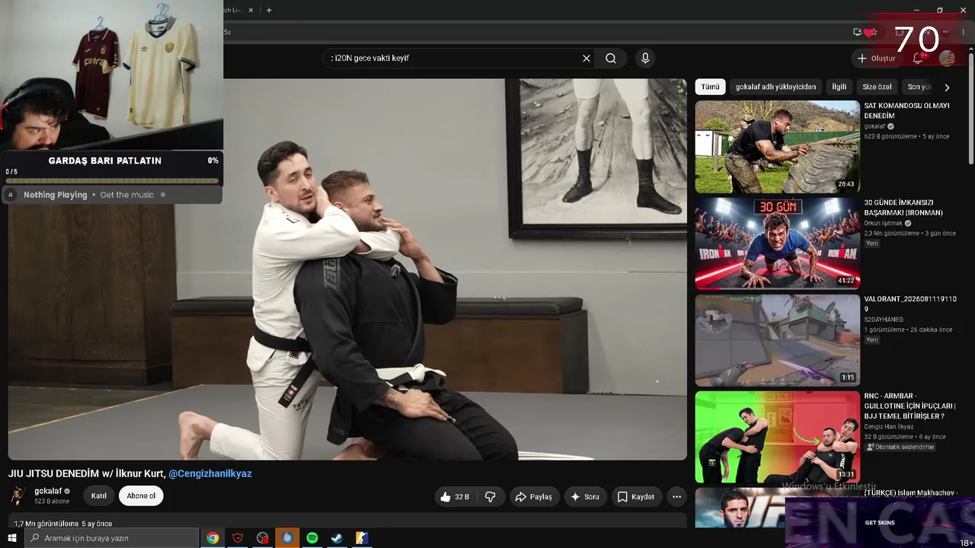
Task: Click the '1,7 Mn görüntüleme' description box
Action: 347,522
